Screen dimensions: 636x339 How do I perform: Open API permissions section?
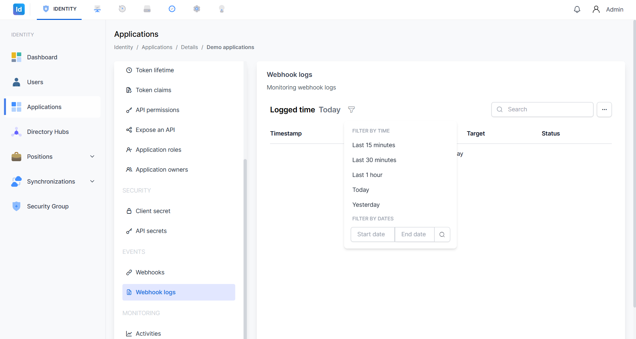pyautogui.click(x=178, y=110)
